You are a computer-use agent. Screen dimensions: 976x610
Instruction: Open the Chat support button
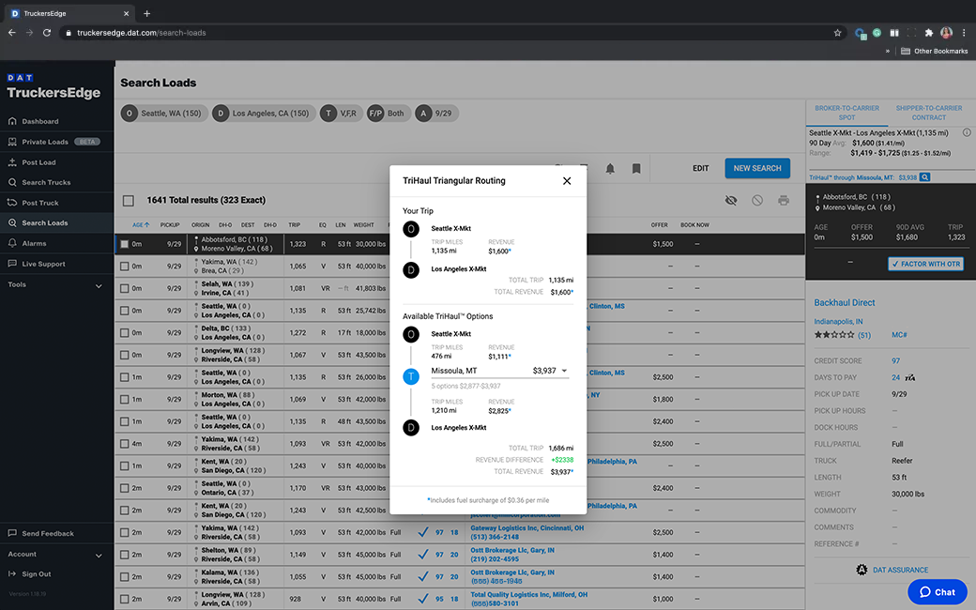click(938, 592)
